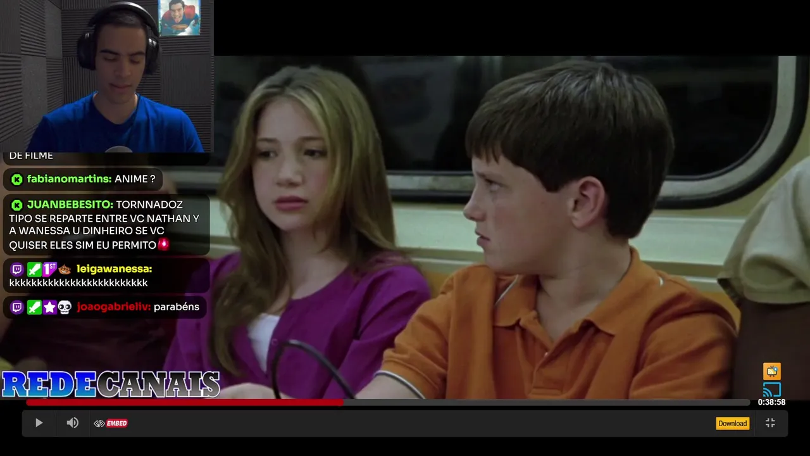Click the Kick badge beside fabianomartins
Viewport: 810px width, 456px height.
(17, 179)
